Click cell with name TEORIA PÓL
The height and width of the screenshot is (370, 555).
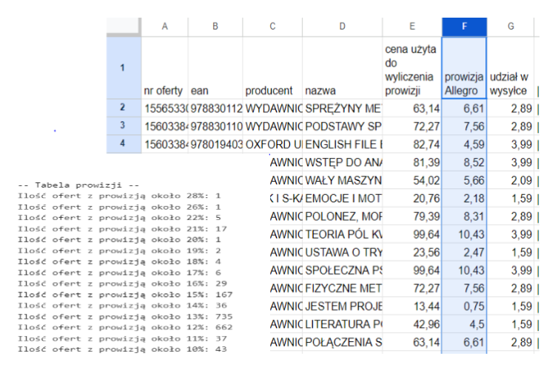342,234
